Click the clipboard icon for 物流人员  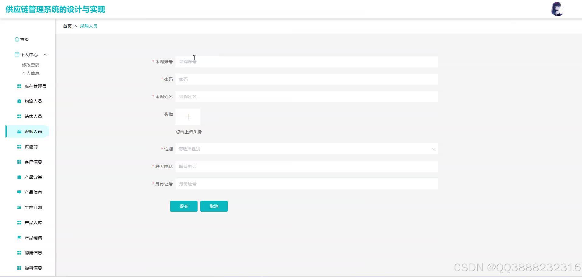[x=19, y=101]
